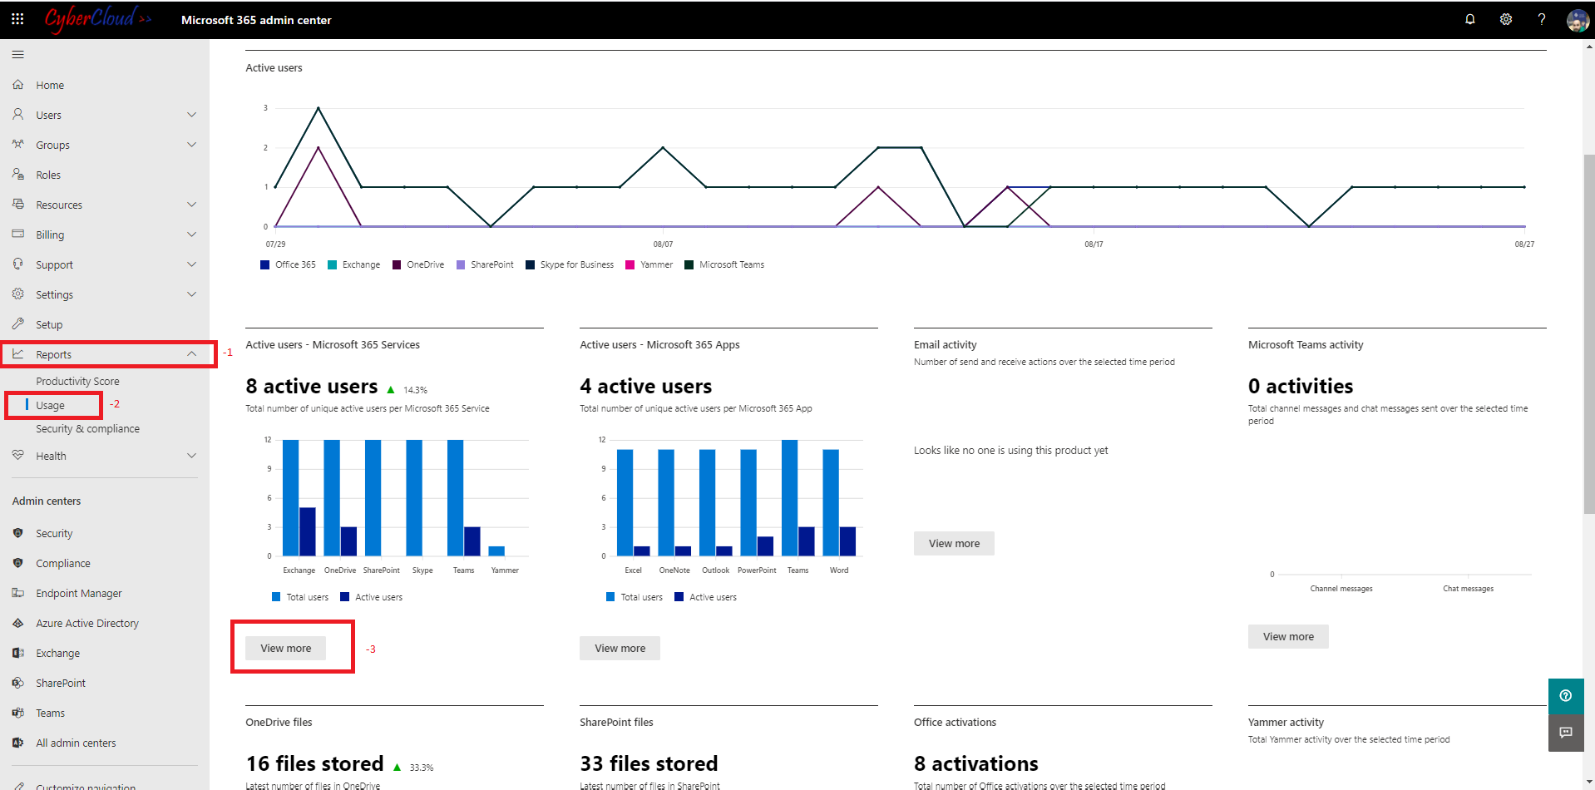Toggle SharePoint legend entry
Screen dimensions: 1595x790
(x=485, y=264)
